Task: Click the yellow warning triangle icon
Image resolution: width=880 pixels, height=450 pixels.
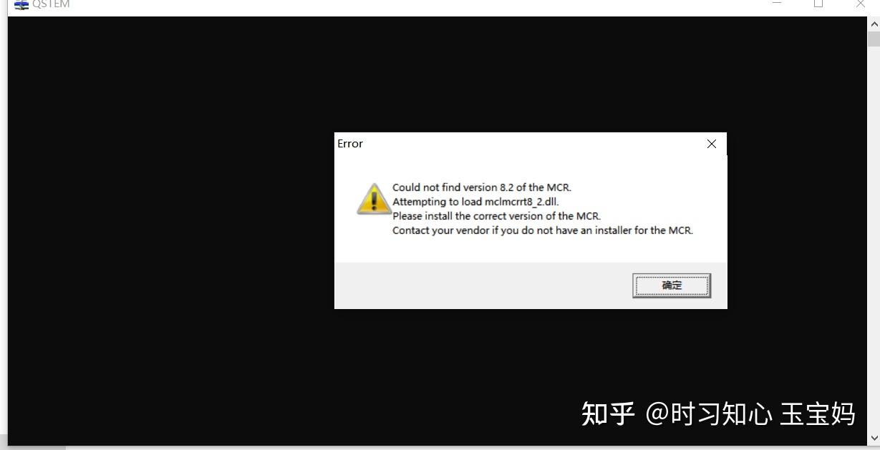Action: [x=374, y=200]
